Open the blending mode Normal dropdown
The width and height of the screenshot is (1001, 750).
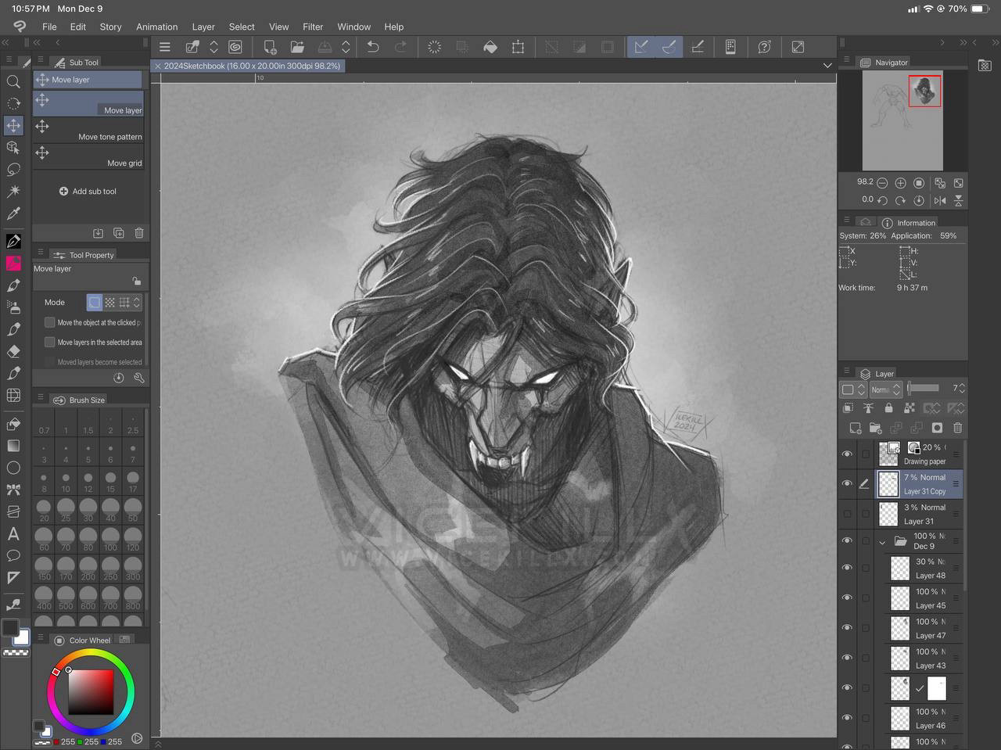click(x=886, y=389)
